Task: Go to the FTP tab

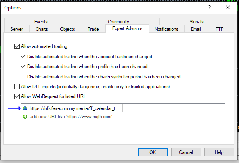Action: pyautogui.click(x=220, y=29)
